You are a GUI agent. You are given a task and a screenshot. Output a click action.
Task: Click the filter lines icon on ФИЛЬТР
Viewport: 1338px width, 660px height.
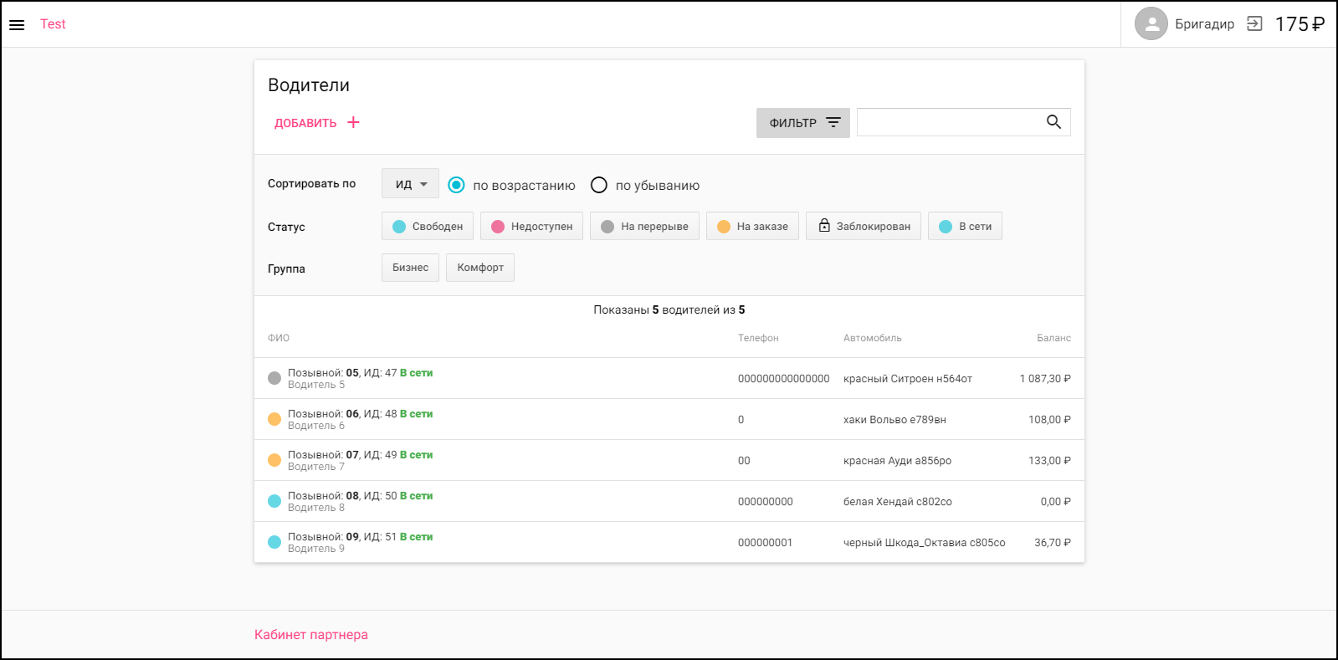[833, 122]
